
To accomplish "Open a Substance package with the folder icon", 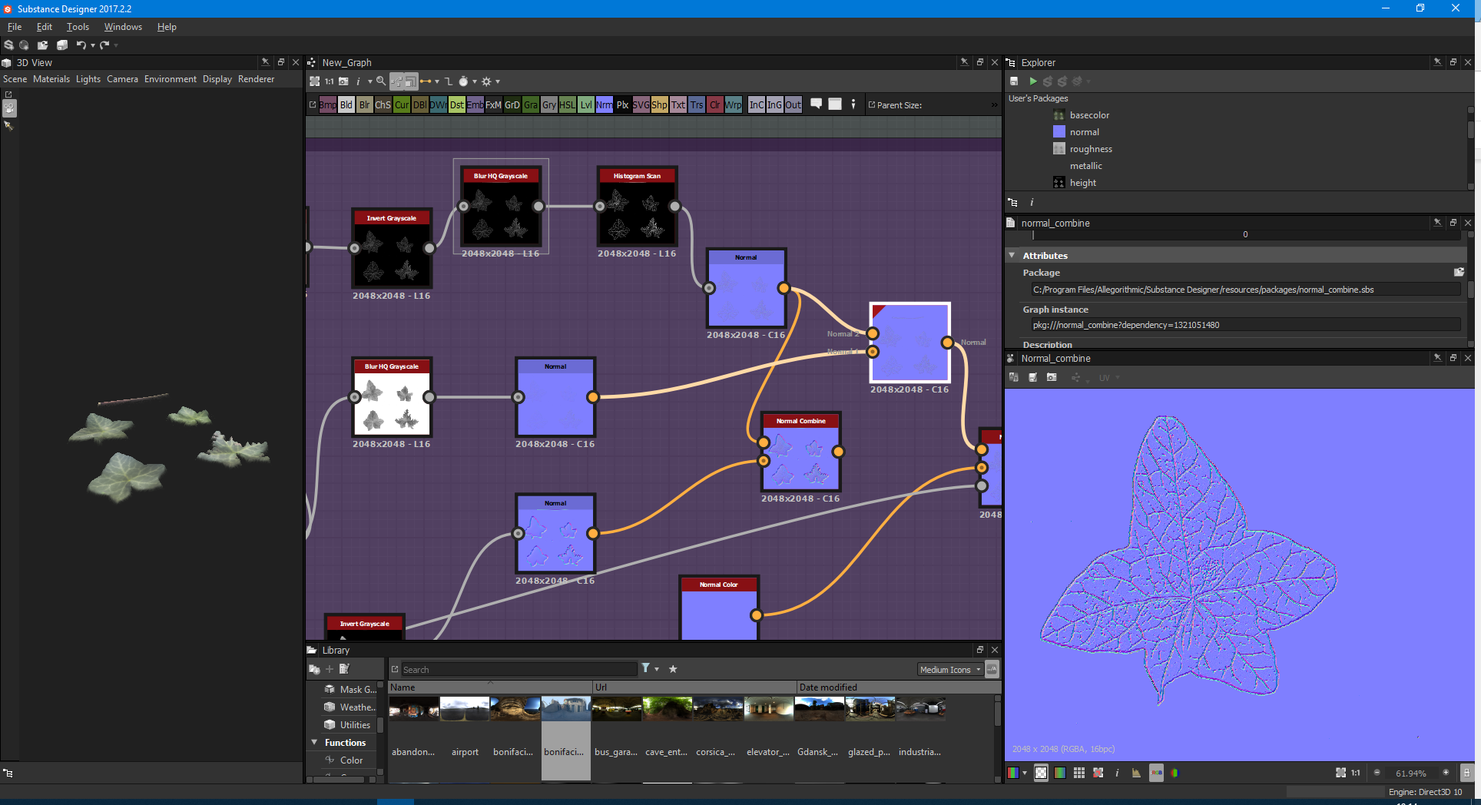I will coord(43,45).
